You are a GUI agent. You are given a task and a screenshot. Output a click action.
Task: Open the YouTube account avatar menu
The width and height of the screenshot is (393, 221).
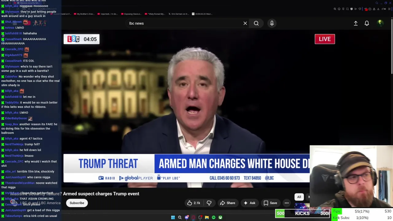[380, 23]
